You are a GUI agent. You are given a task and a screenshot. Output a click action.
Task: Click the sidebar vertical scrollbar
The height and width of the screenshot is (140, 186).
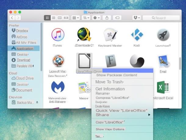point(41,47)
